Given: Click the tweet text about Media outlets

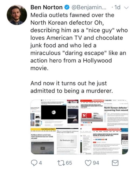Looking at the screenshot, I should (79, 42).
